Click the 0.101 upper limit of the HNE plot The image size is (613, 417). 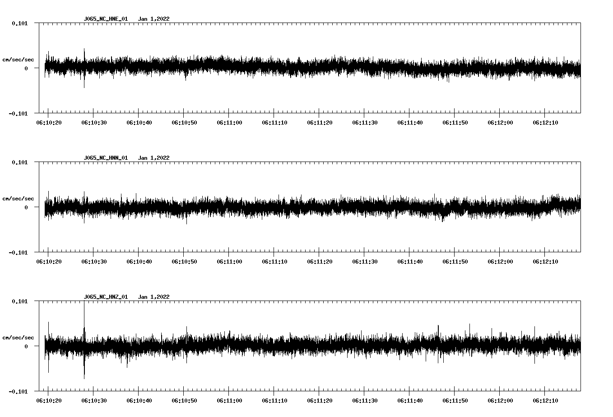[x=19, y=23]
